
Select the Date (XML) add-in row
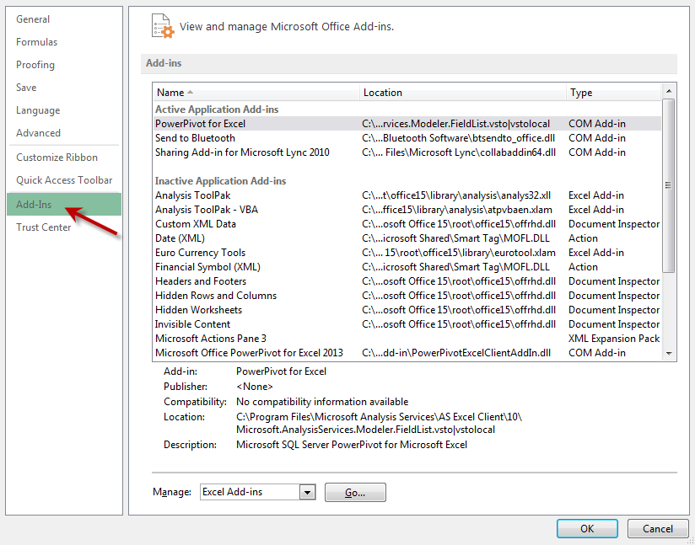pyautogui.click(x=407, y=238)
